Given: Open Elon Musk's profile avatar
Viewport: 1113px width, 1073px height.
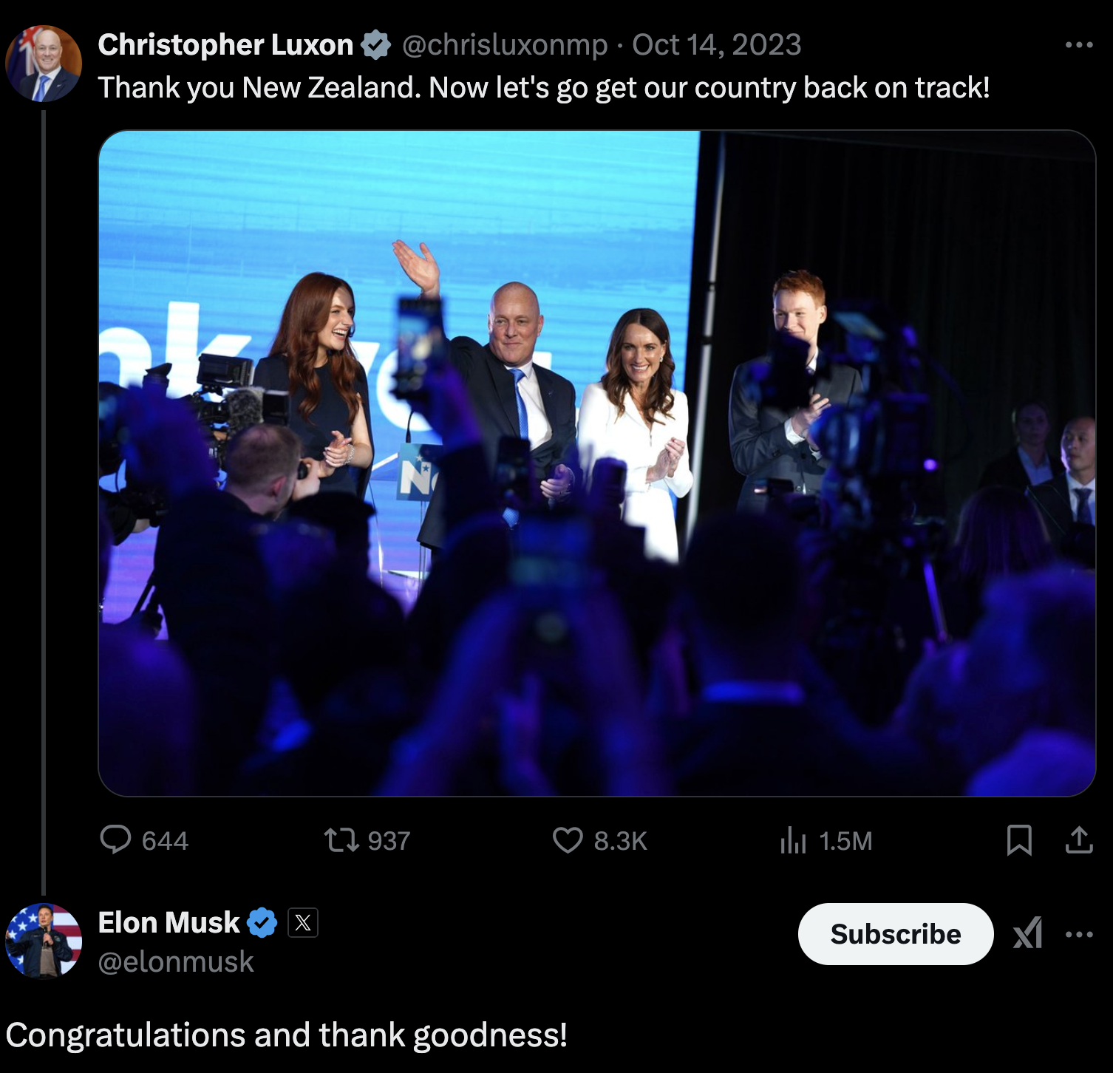Looking at the screenshot, I should (44, 941).
